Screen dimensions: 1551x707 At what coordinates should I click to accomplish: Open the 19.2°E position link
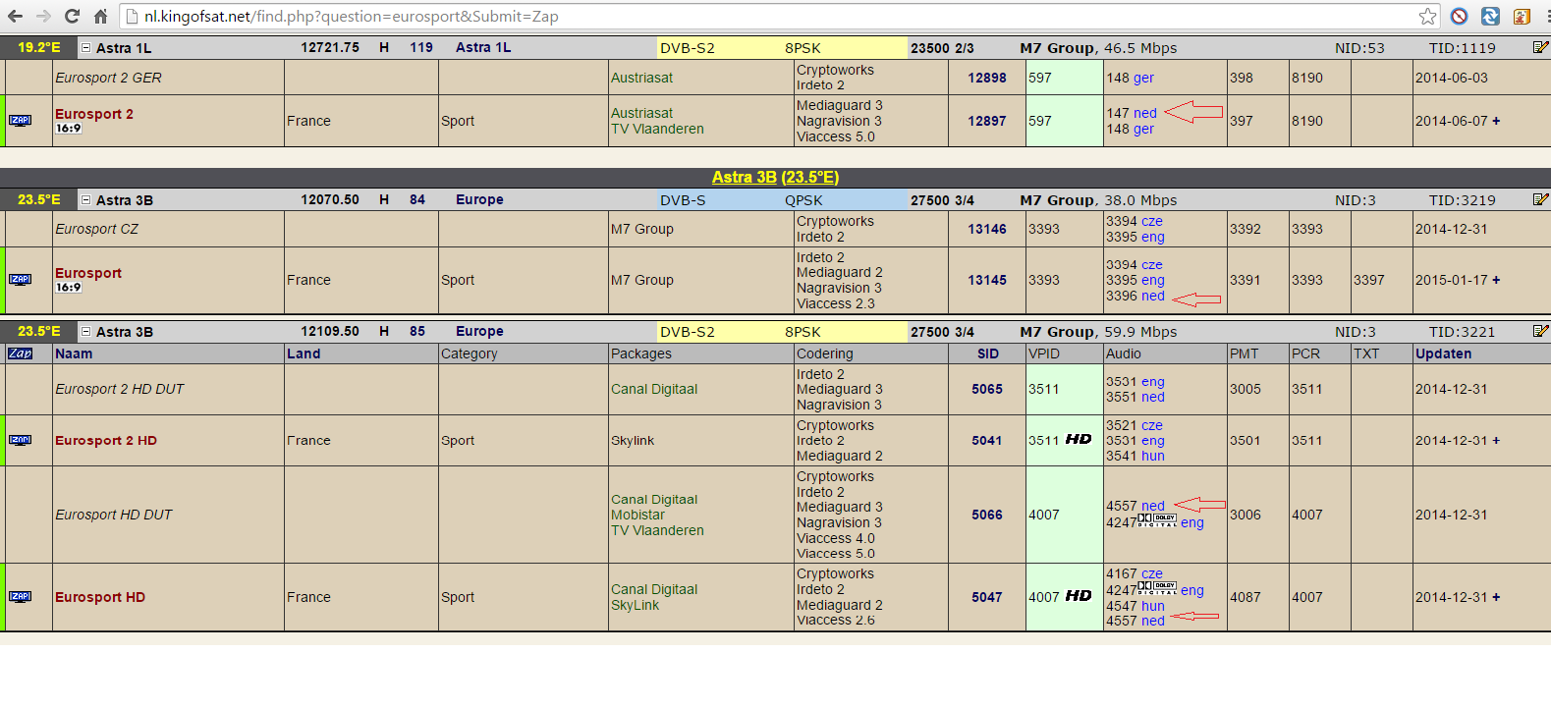click(39, 47)
